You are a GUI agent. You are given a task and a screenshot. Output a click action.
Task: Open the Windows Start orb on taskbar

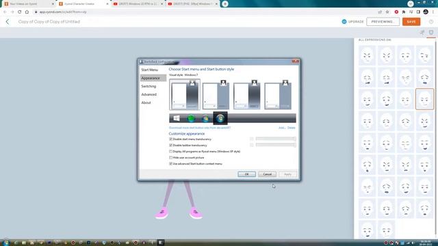pyautogui.click(x=6, y=243)
